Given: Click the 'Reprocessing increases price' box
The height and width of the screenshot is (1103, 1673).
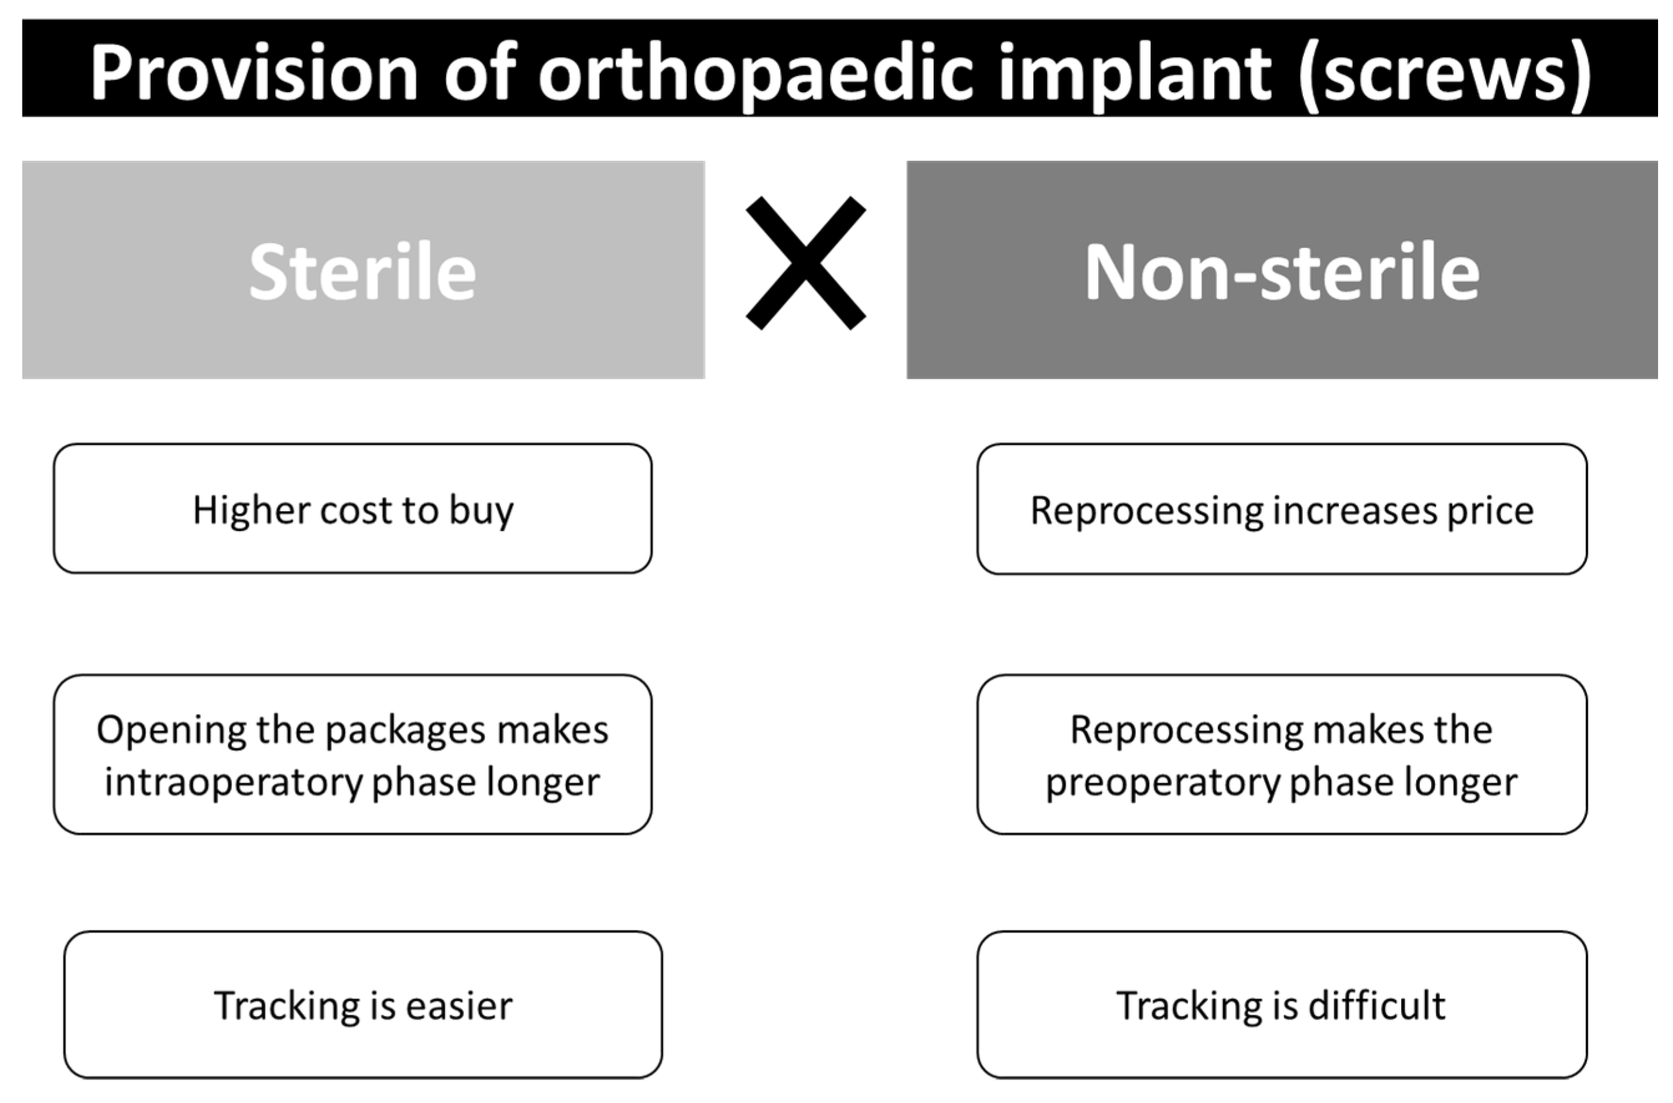Looking at the screenshot, I should (x=1282, y=509).
